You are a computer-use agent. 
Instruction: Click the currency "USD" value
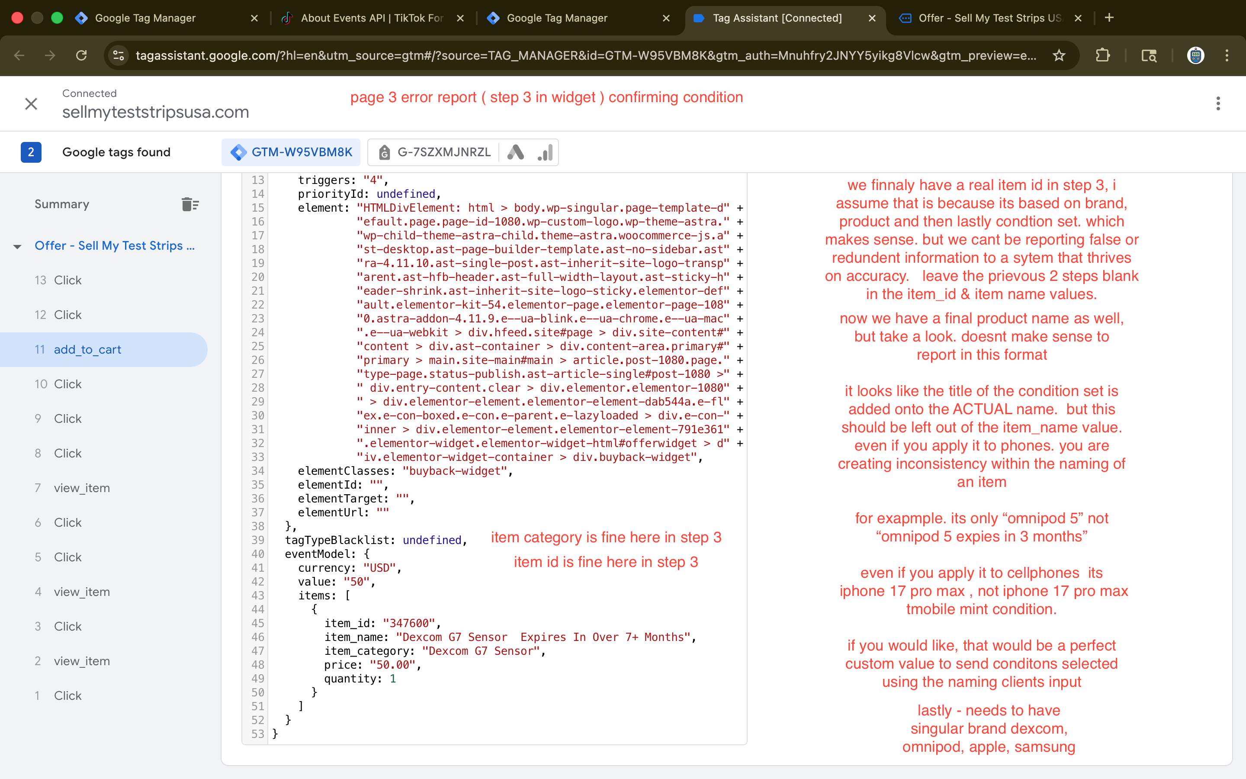379,568
